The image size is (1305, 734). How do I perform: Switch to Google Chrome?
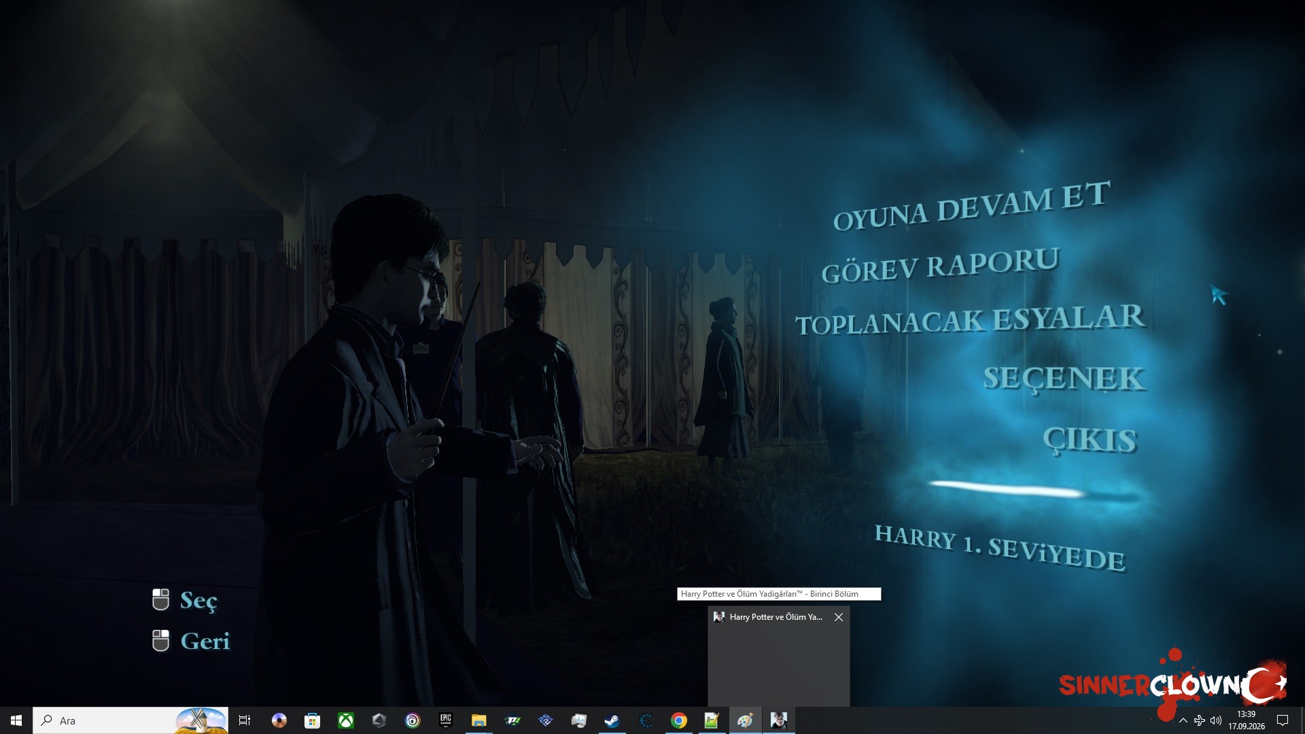(679, 720)
